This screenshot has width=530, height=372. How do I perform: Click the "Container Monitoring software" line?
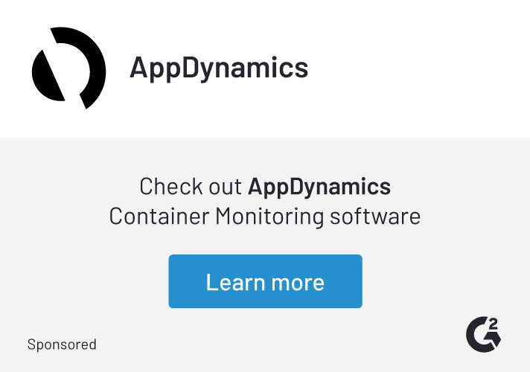265,217
